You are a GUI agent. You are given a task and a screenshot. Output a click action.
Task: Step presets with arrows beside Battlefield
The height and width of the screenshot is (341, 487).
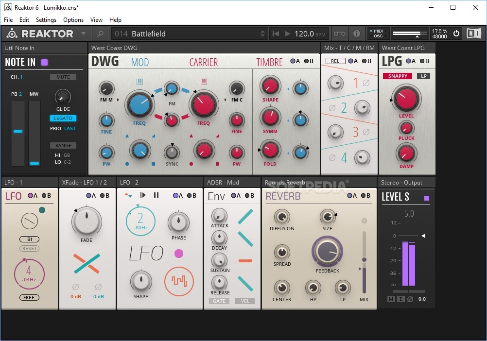(263, 34)
